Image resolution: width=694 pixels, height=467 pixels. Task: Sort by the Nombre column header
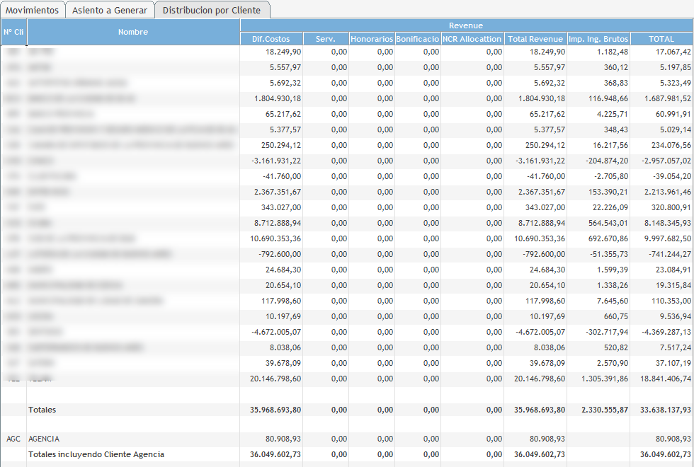pos(133,32)
